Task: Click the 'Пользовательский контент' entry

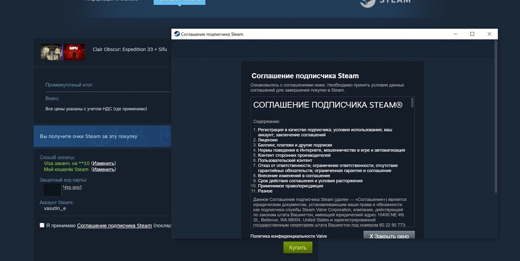Action: tap(285, 160)
